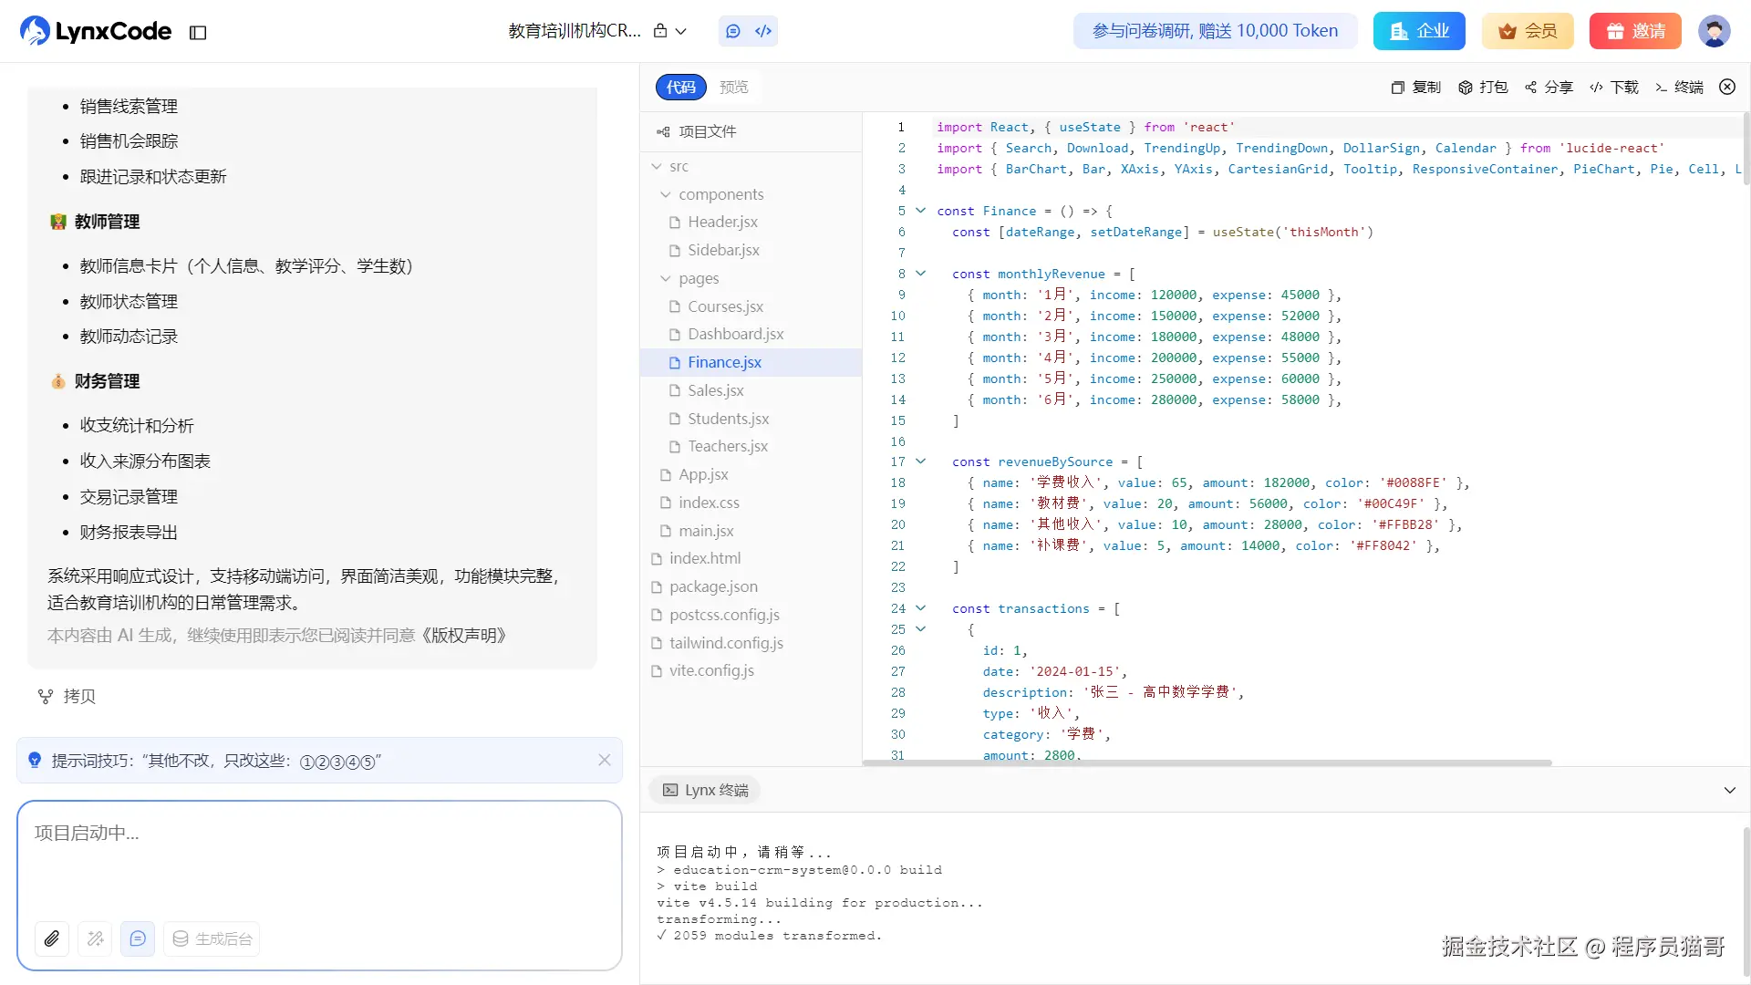Toggle the chat mode button in input box
Viewport: 1751px width, 985px height.
coord(138,938)
